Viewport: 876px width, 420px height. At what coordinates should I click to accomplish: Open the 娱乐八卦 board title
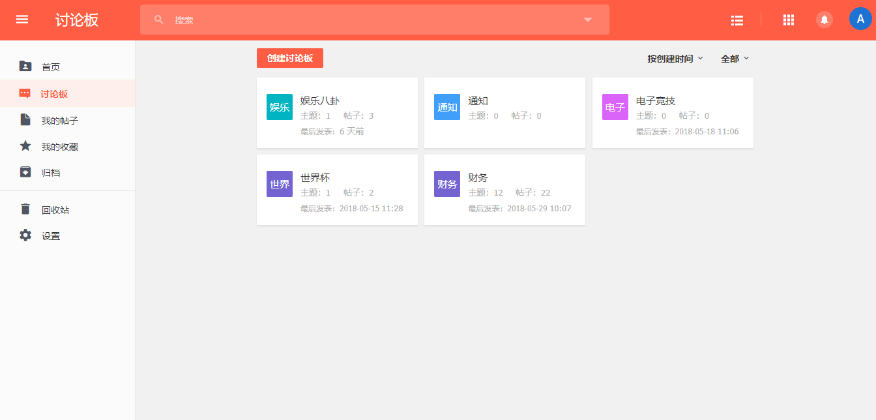pos(320,101)
